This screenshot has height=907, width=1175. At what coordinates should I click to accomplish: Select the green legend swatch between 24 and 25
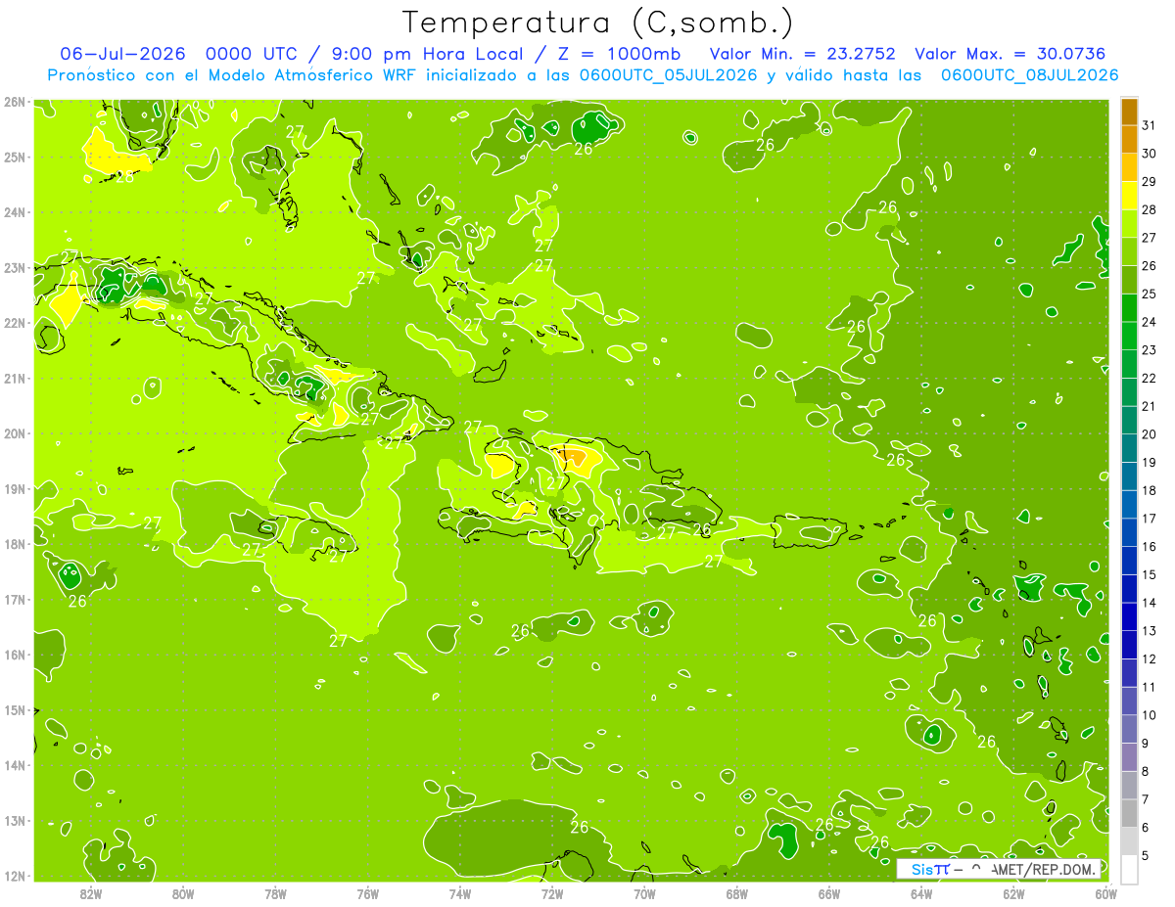[1129, 308]
